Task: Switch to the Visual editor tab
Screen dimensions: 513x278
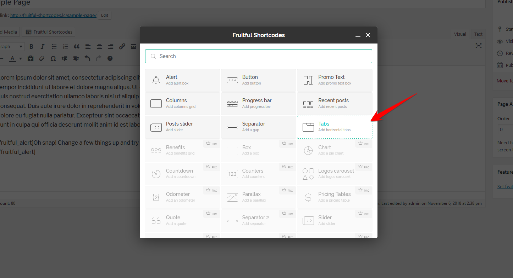Action: click(460, 34)
